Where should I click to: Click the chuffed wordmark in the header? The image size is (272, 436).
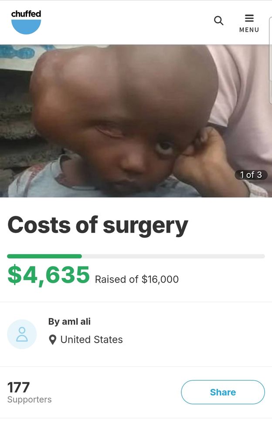pyautogui.click(x=26, y=14)
